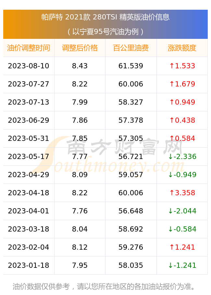Click the red up arrow beside 3.358
The image size is (211, 295).
(172, 193)
